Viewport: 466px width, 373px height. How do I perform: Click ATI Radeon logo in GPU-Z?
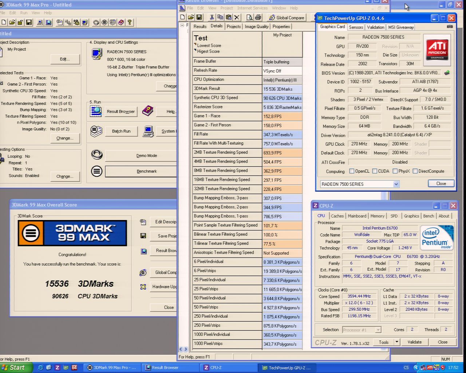(x=437, y=50)
